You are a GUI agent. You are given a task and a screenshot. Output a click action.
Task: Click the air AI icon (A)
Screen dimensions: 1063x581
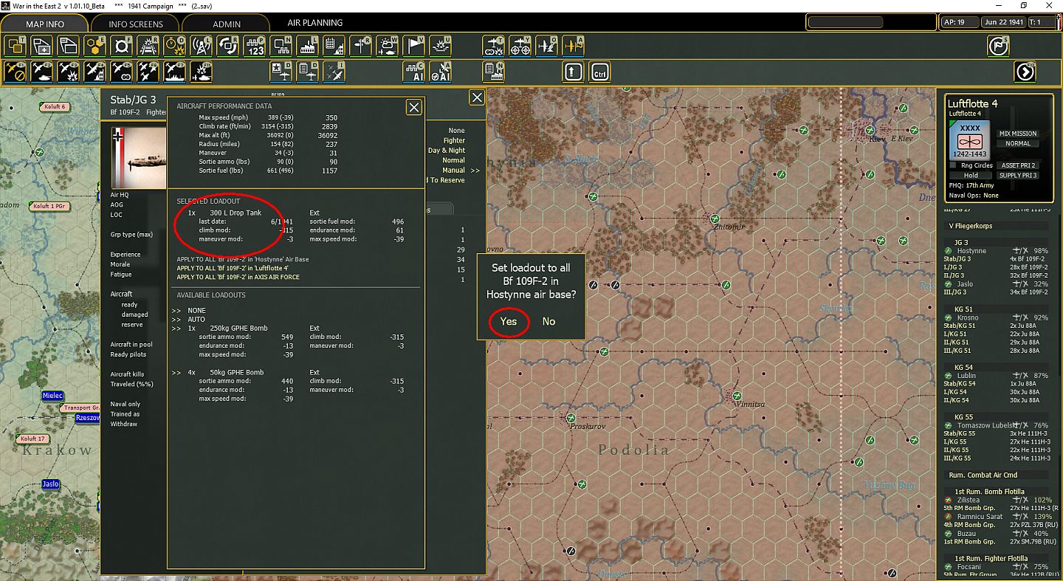click(441, 72)
